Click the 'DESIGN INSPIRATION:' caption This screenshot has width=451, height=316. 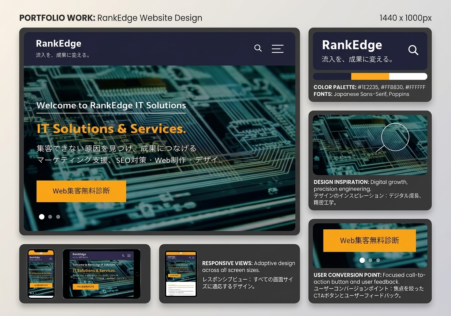[341, 182]
